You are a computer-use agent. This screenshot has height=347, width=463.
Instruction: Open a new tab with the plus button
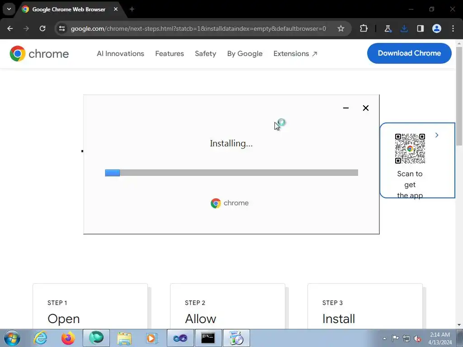(132, 9)
